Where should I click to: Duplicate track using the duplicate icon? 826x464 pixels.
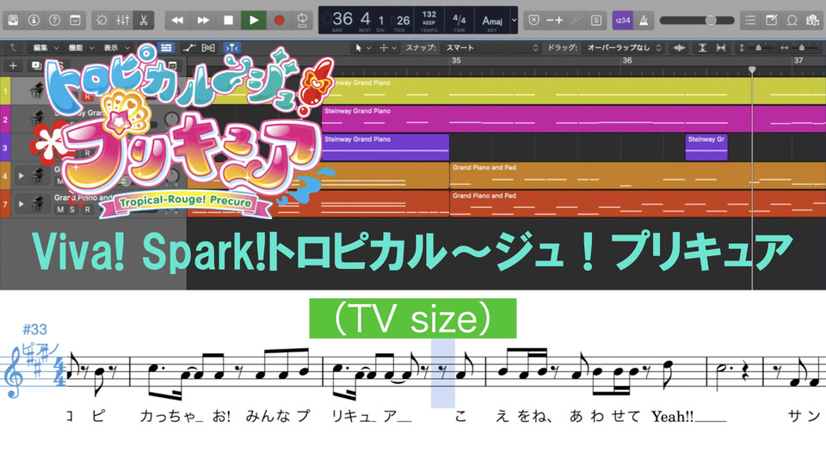pyautogui.click(x=36, y=66)
